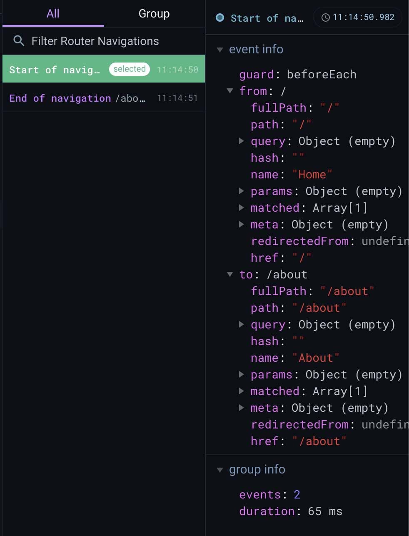Switch to the Group tab
This screenshot has width=409, height=536.
coord(154,14)
